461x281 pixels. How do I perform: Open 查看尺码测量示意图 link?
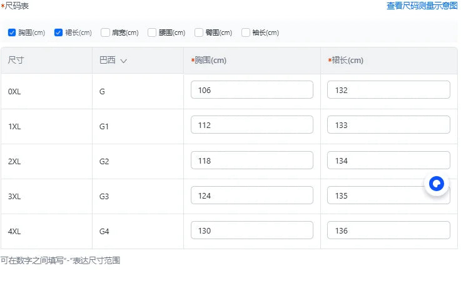pos(422,6)
